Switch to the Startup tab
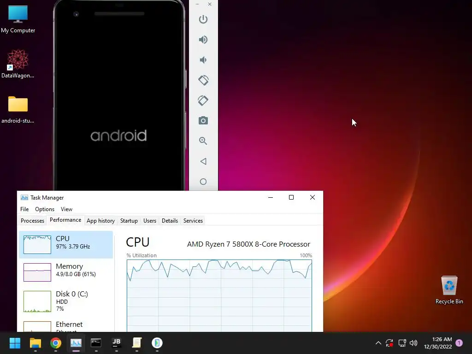This screenshot has height=354, width=472. pos(129,221)
